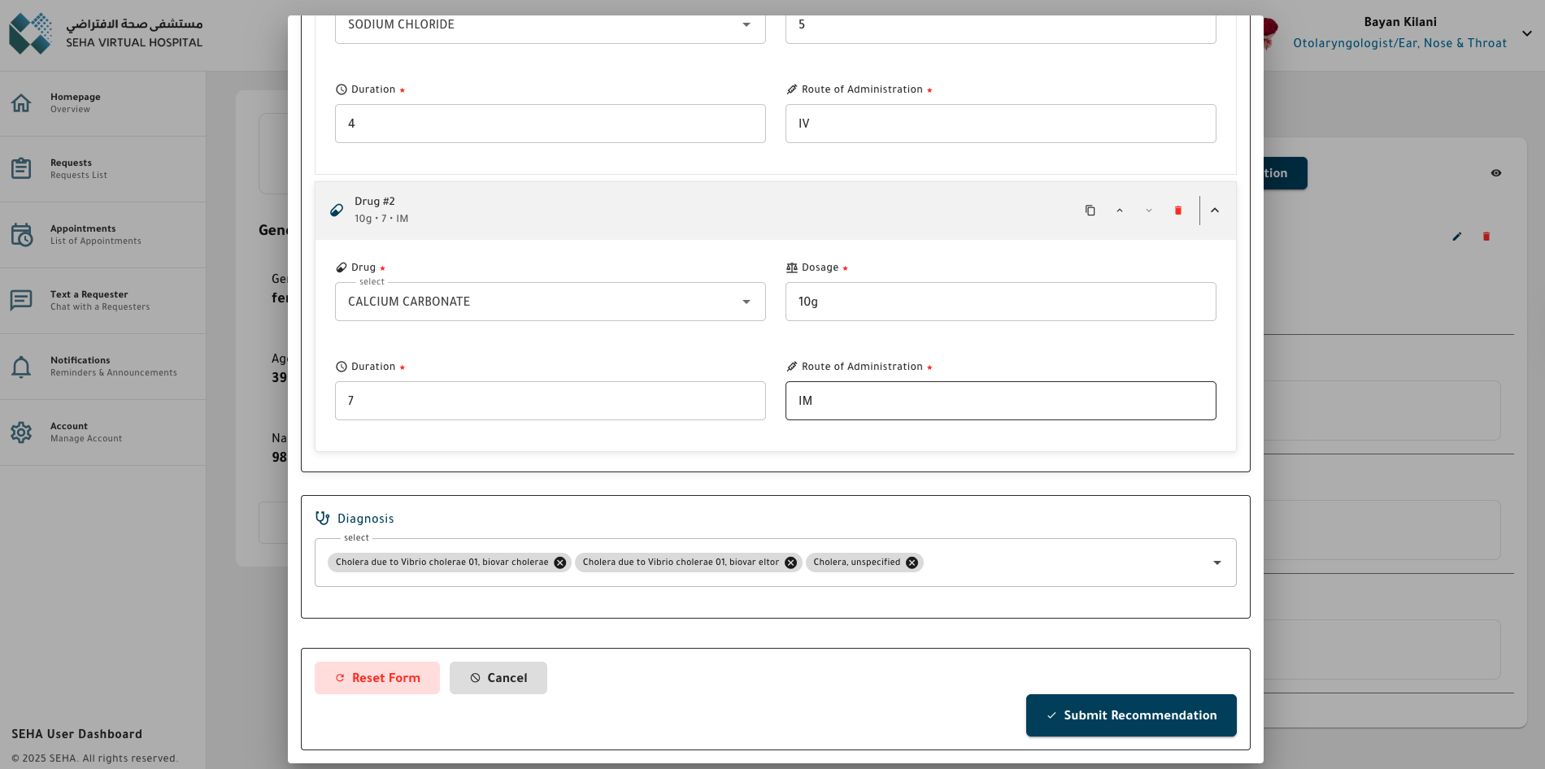Move Drug #2 up in list
The width and height of the screenshot is (1545, 769).
coord(1120,211)
